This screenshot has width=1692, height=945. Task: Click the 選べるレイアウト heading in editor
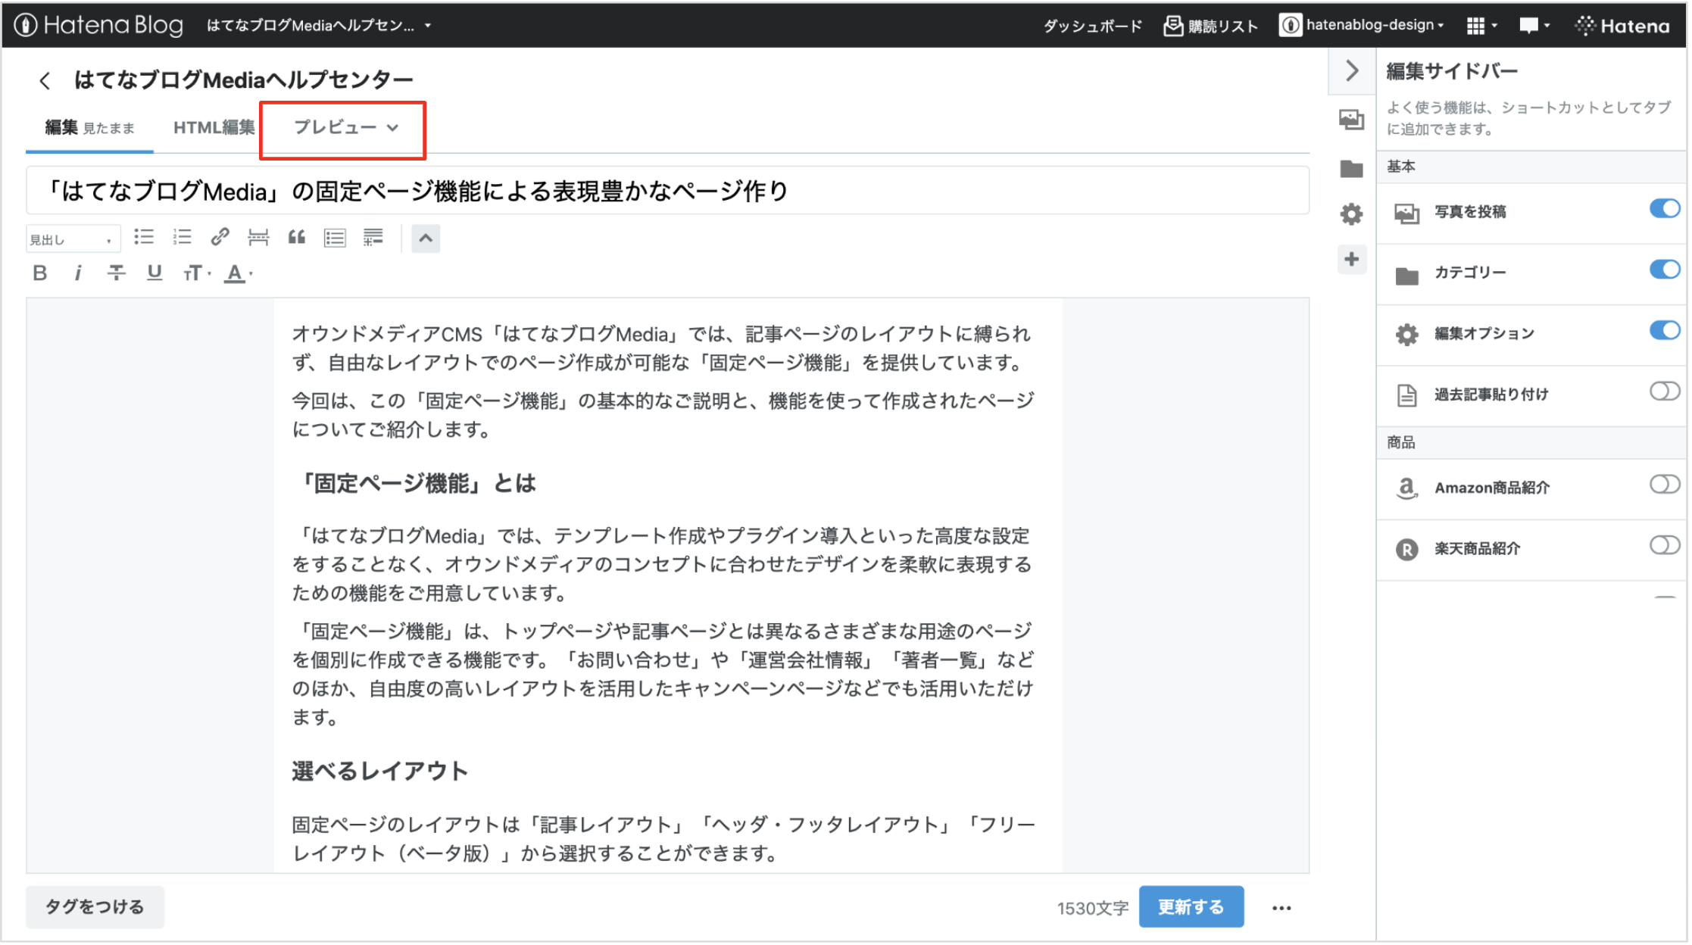379,771
